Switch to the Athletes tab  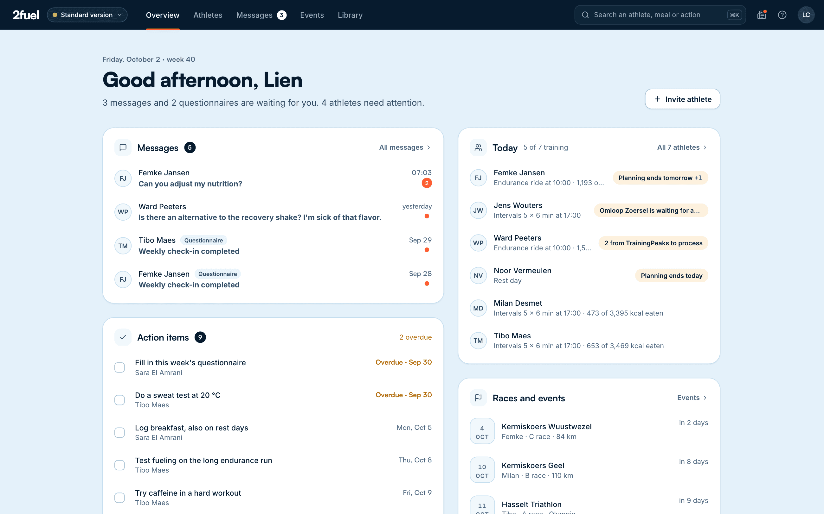pos(208,15)
